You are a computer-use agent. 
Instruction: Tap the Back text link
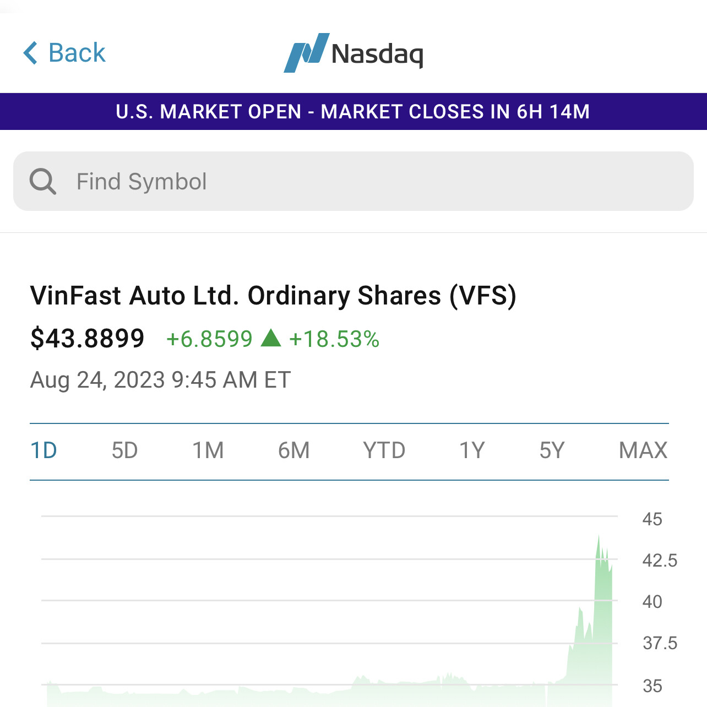coord(77,53)
